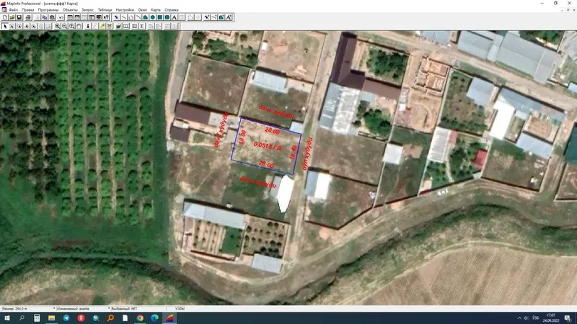Screen dimensions: 577x324
Task: Select the arrow Select tool
Action: click(x=5, y=26)
